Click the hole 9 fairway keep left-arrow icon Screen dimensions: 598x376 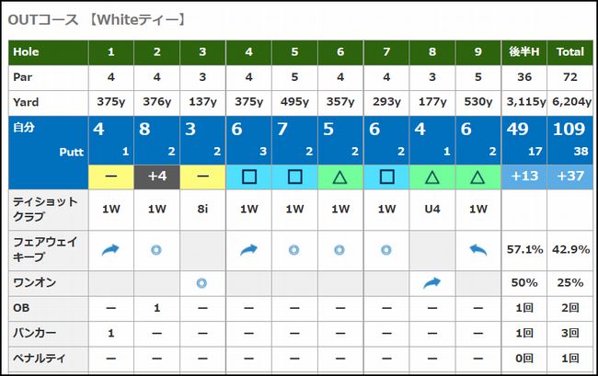point(477,249)
